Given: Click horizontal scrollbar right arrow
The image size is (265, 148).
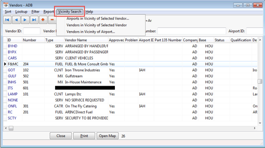Looking at the screenshot, I should click(255, 128).
